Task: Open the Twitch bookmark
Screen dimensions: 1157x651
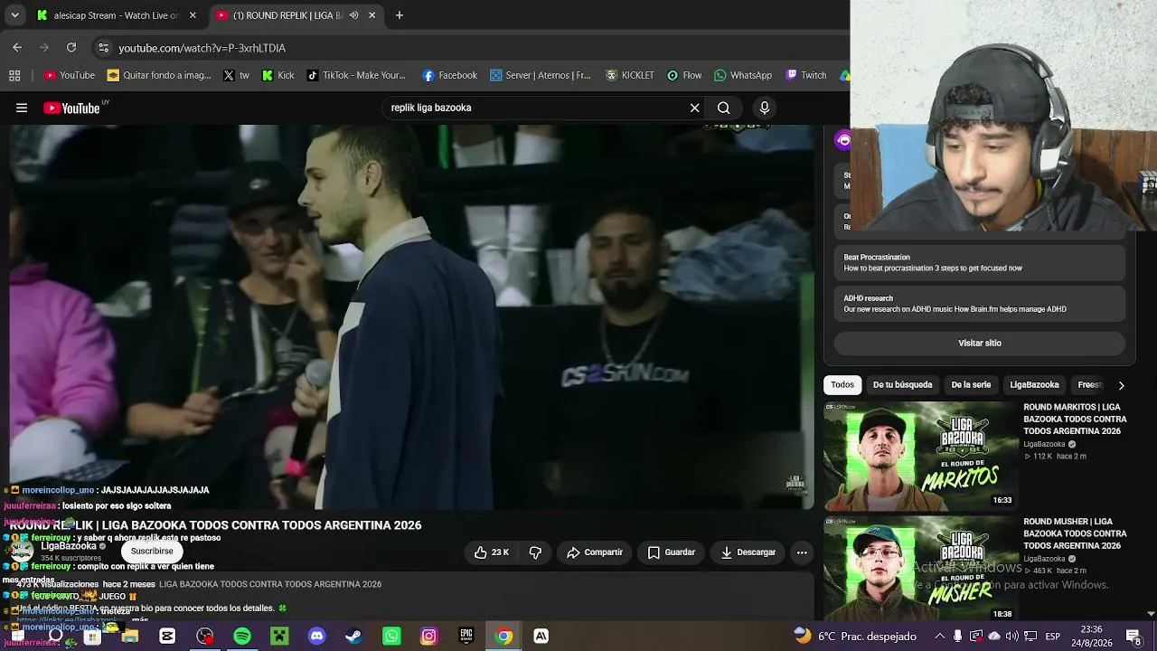Action: (806, 76)
